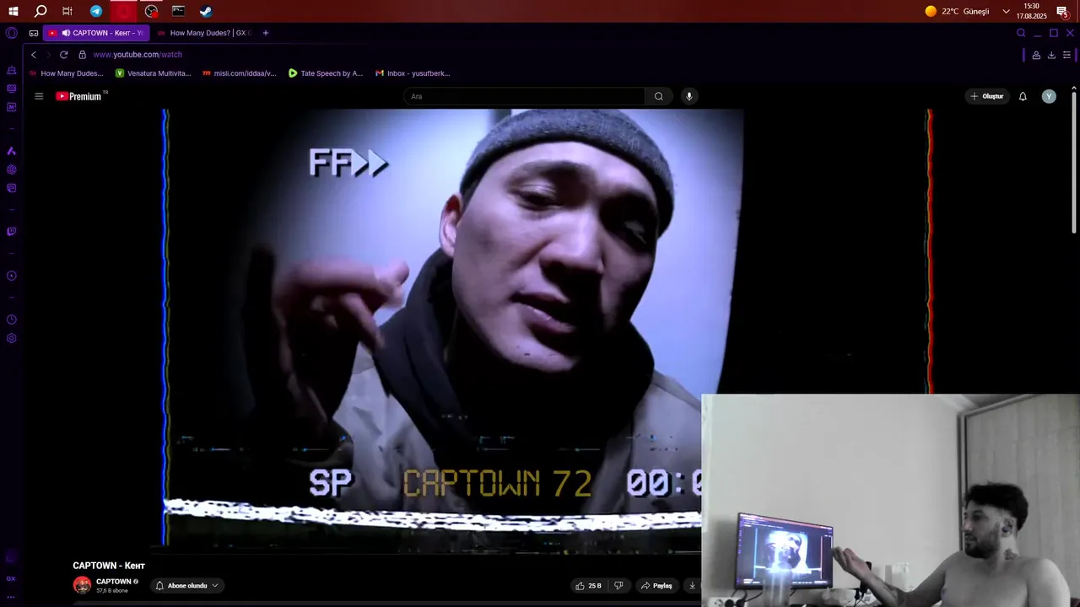The width and height of the screenshot is (1080, 607).
Task: Open How Many Dudes bookmark
Action: pyautogui.click(x=66, y=73)
